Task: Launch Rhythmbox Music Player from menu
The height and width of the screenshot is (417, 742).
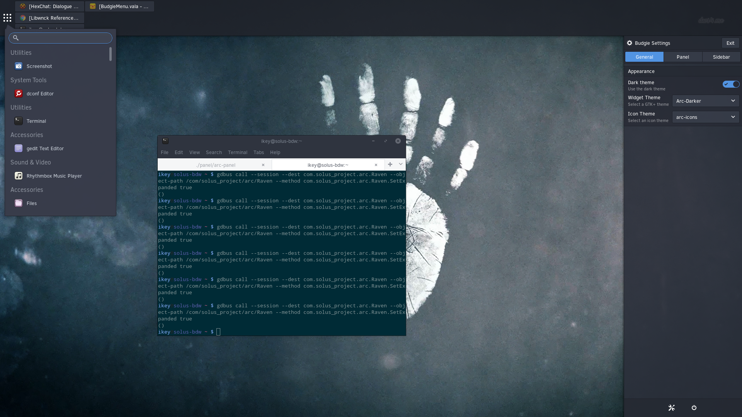Action: coord(60,176)
